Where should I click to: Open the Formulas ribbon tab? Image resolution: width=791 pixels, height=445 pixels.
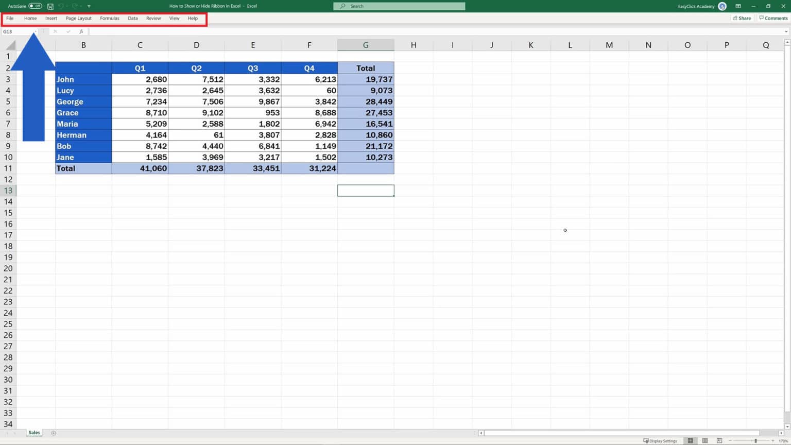(110, 18)
